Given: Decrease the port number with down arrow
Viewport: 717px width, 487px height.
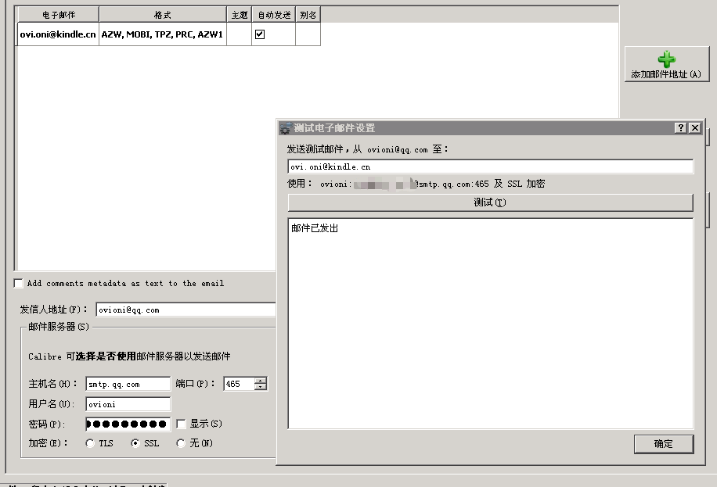Looking at the screenshot, I should 260,387.
